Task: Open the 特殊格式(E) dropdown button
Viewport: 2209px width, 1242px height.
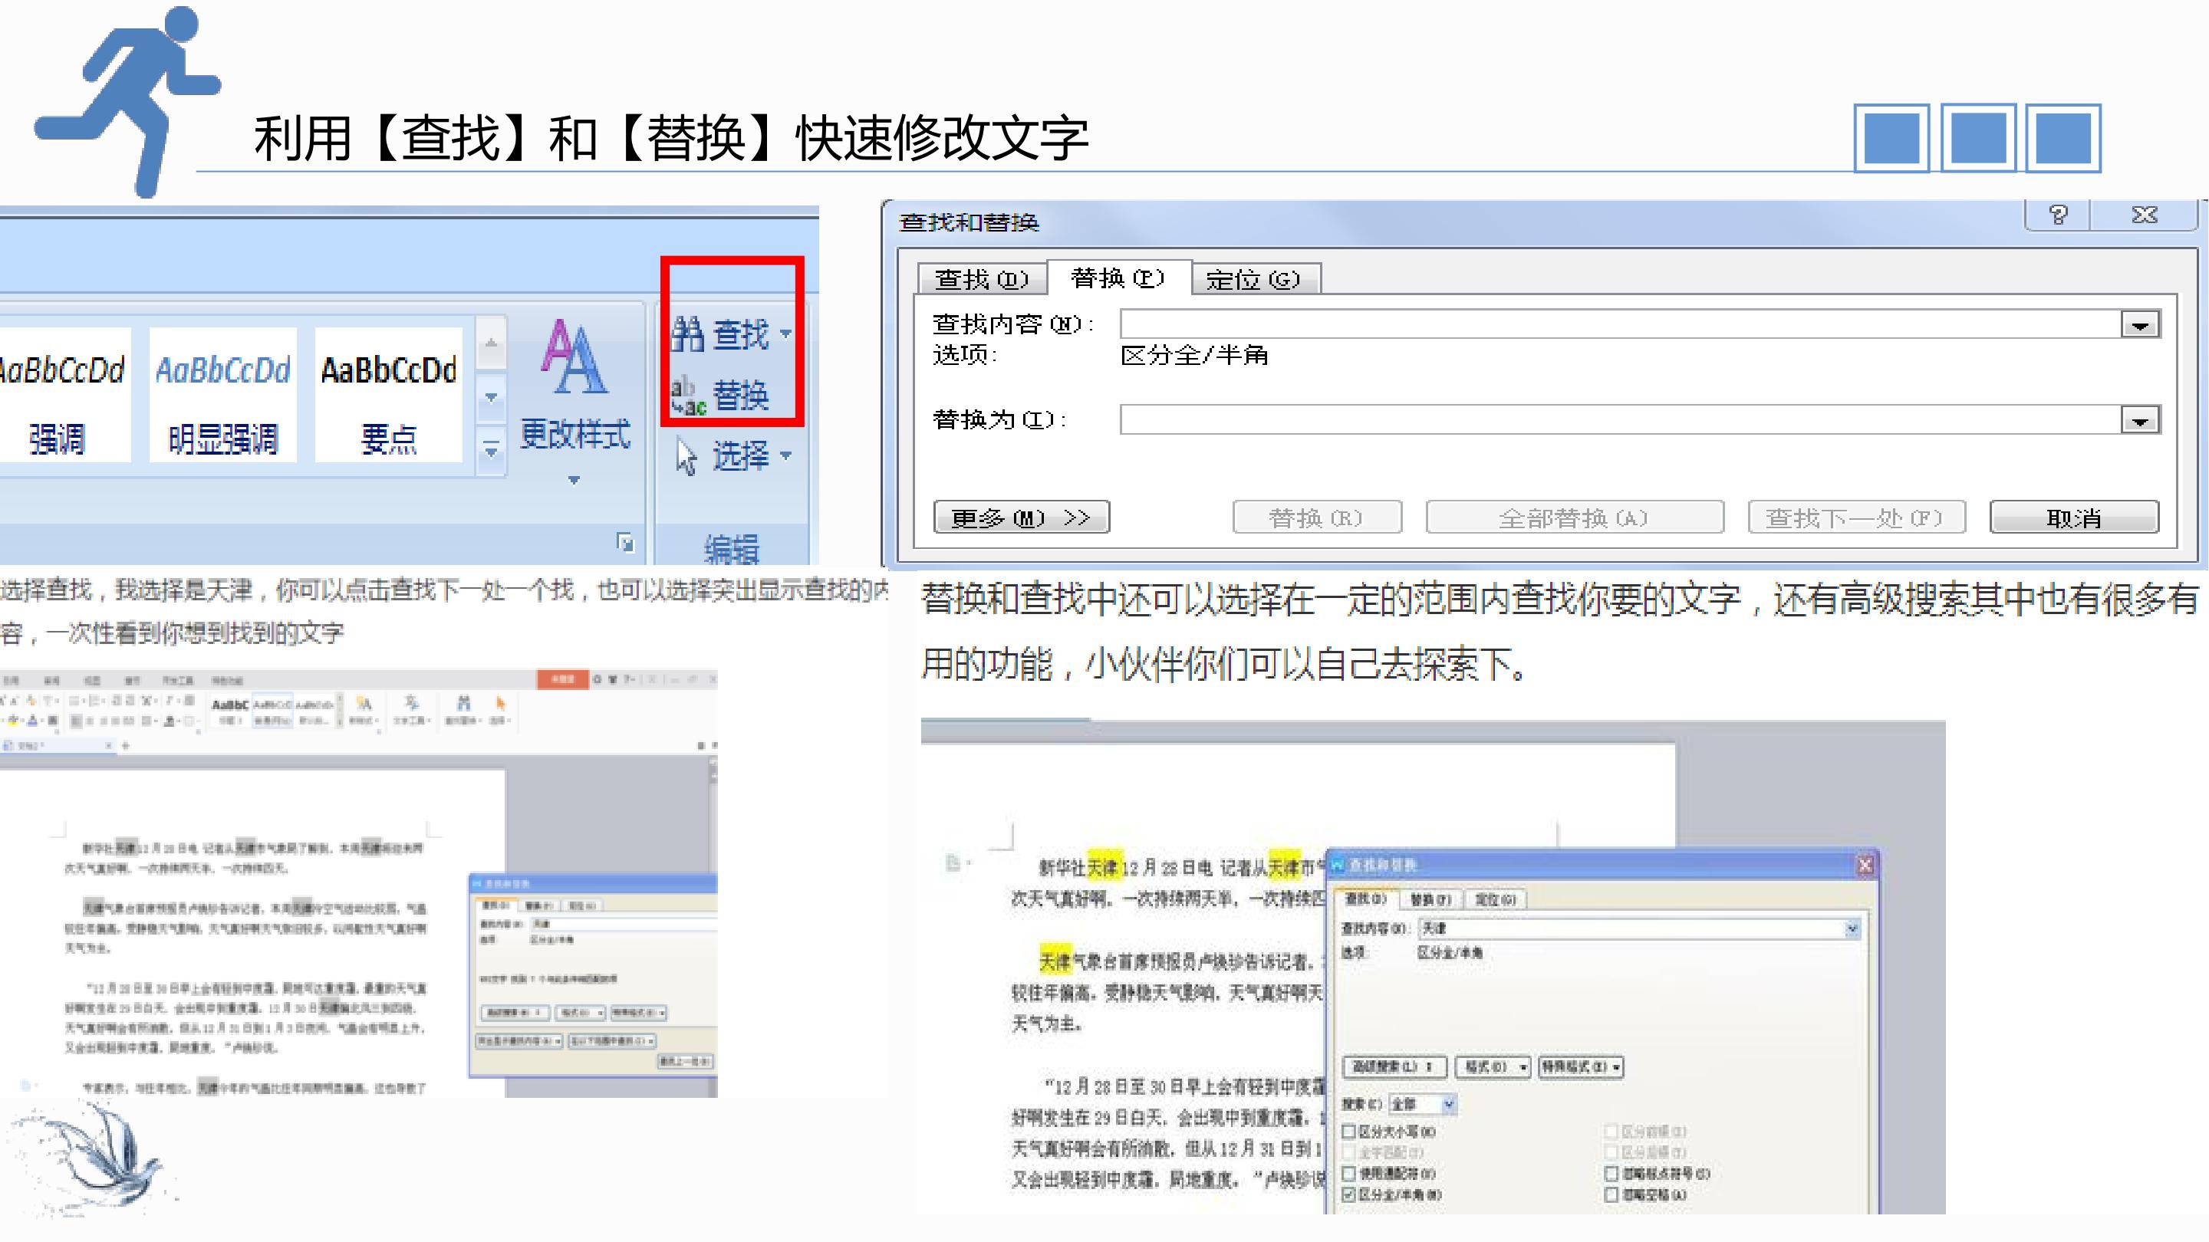Action: tap(1582, 1067)
